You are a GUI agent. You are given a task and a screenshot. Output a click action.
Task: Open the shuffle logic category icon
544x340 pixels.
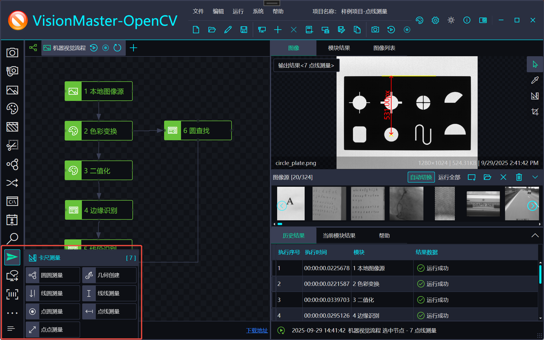click(12, 183)
